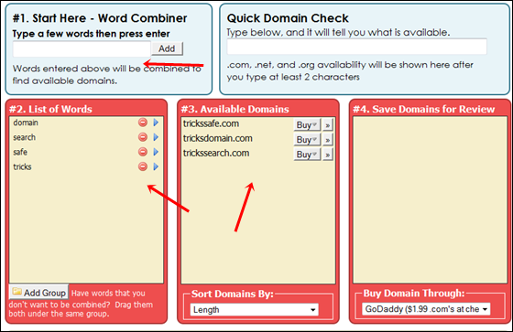Viewport: 513px width, 332px height.
Task: Remove the word "search" with red minus icon
Action: 143,137
